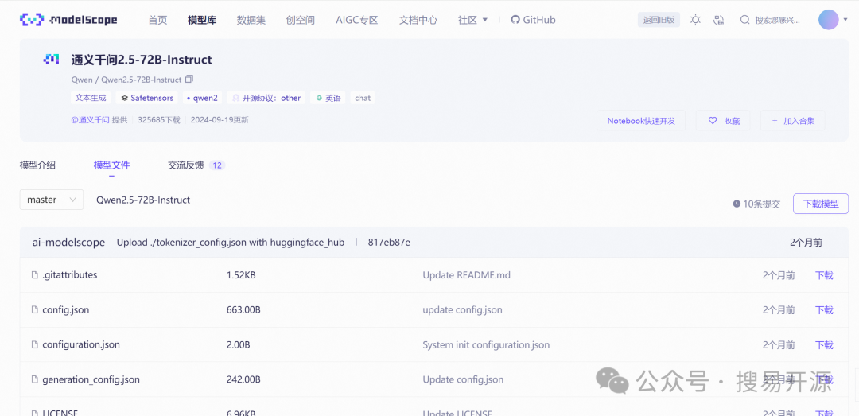Click the System init configuration.json commit message
The width and height of the screenshot is (859, 416).
(486, 344)
